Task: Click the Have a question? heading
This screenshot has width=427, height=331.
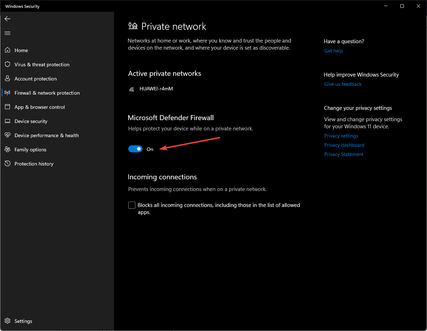Action: pyautogui.click(x=344, y=41)
